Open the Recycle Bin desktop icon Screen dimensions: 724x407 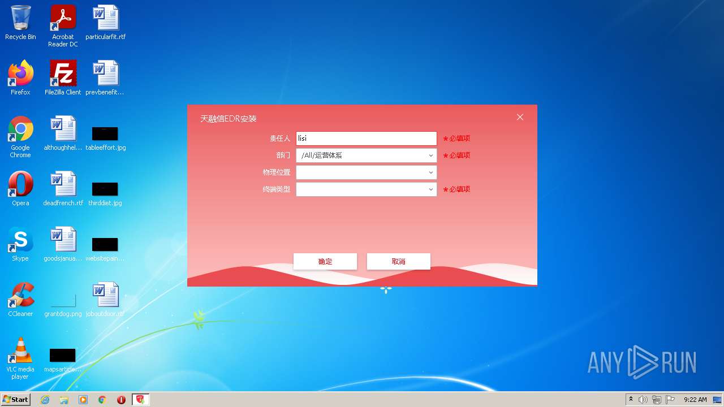pos(20,23)
